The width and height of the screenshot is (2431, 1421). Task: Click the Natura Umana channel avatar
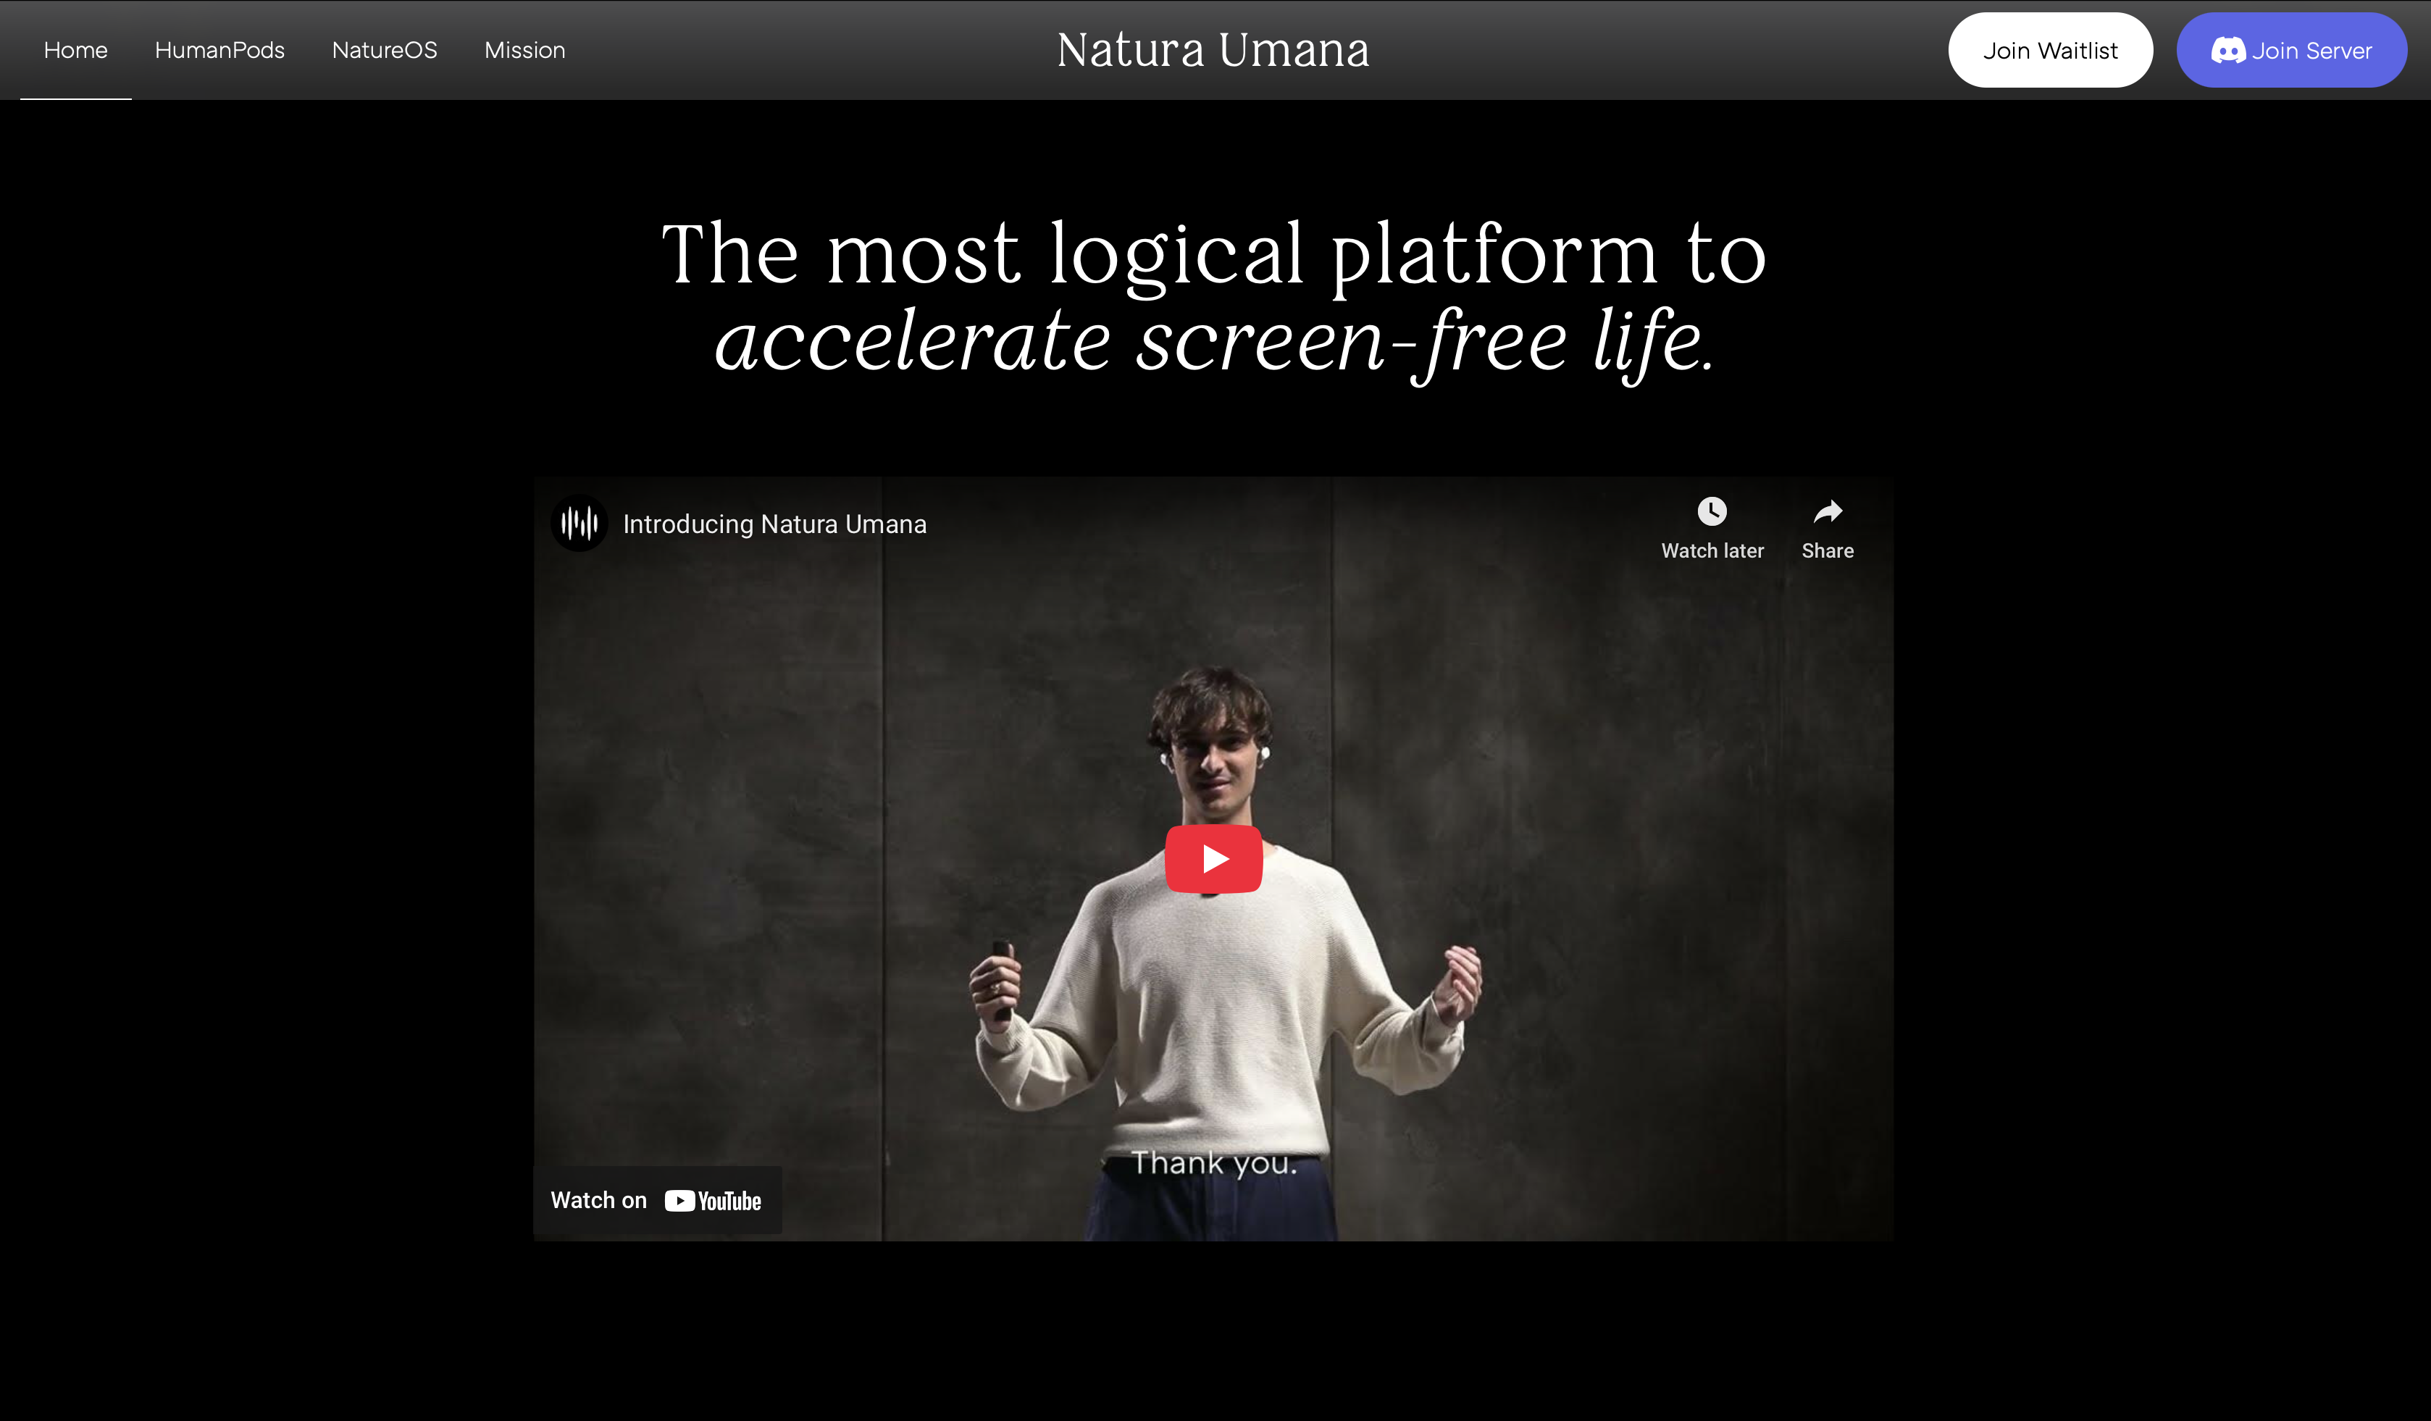579,522
